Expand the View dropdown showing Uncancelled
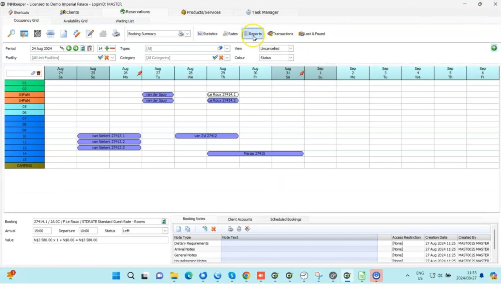The height and width of the screenshot is (284, 501). (x=290, y=48)
